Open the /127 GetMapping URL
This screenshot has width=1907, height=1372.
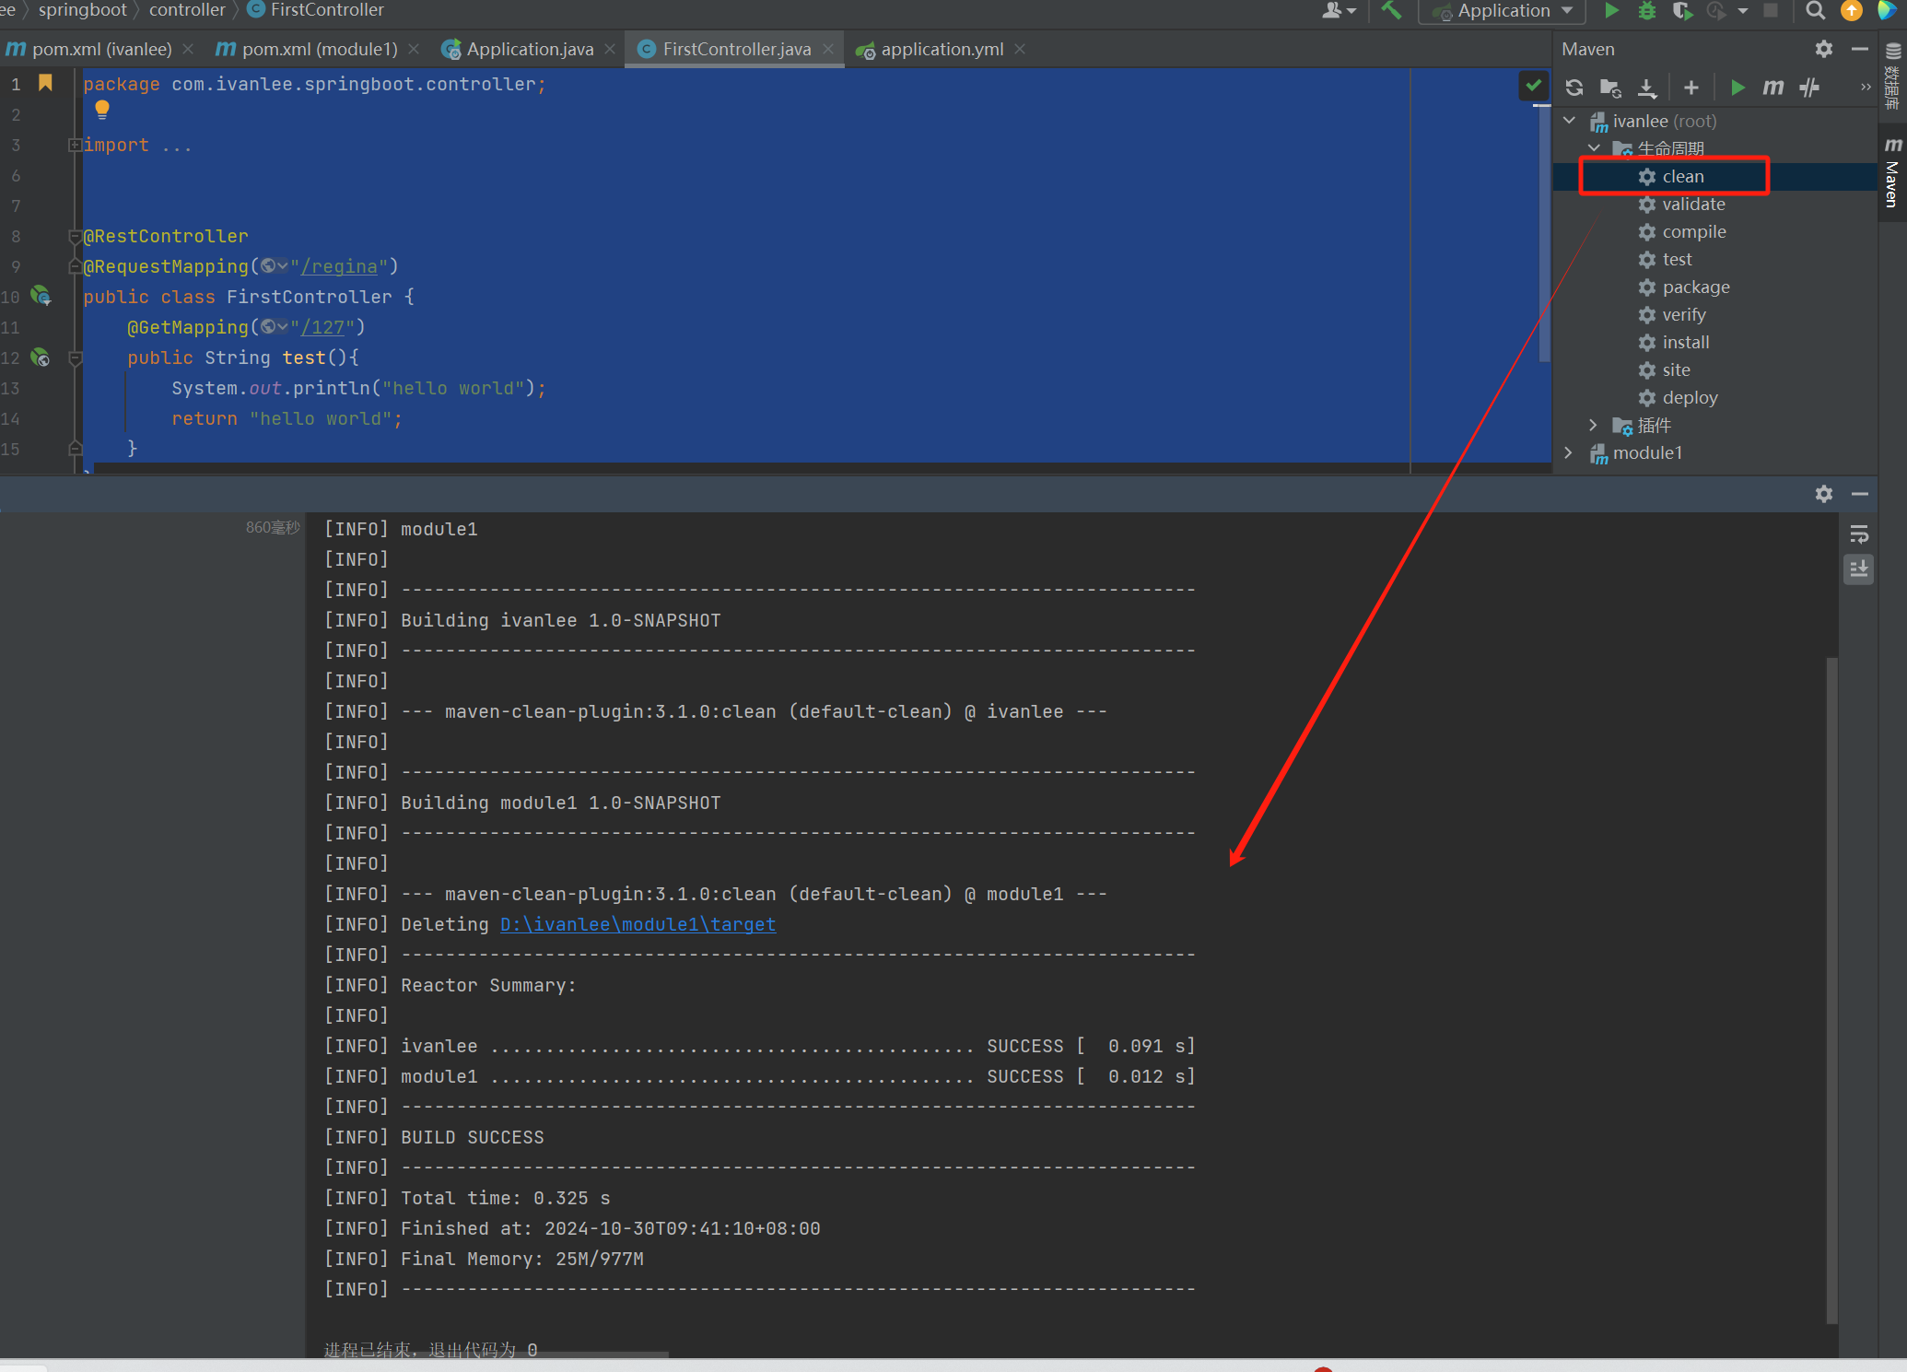[322, 327]
